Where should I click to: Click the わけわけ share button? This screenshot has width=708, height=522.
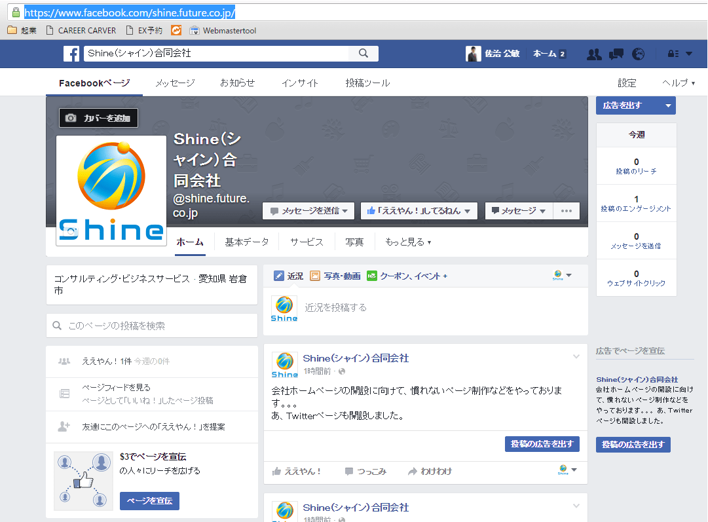pos(430,472)
